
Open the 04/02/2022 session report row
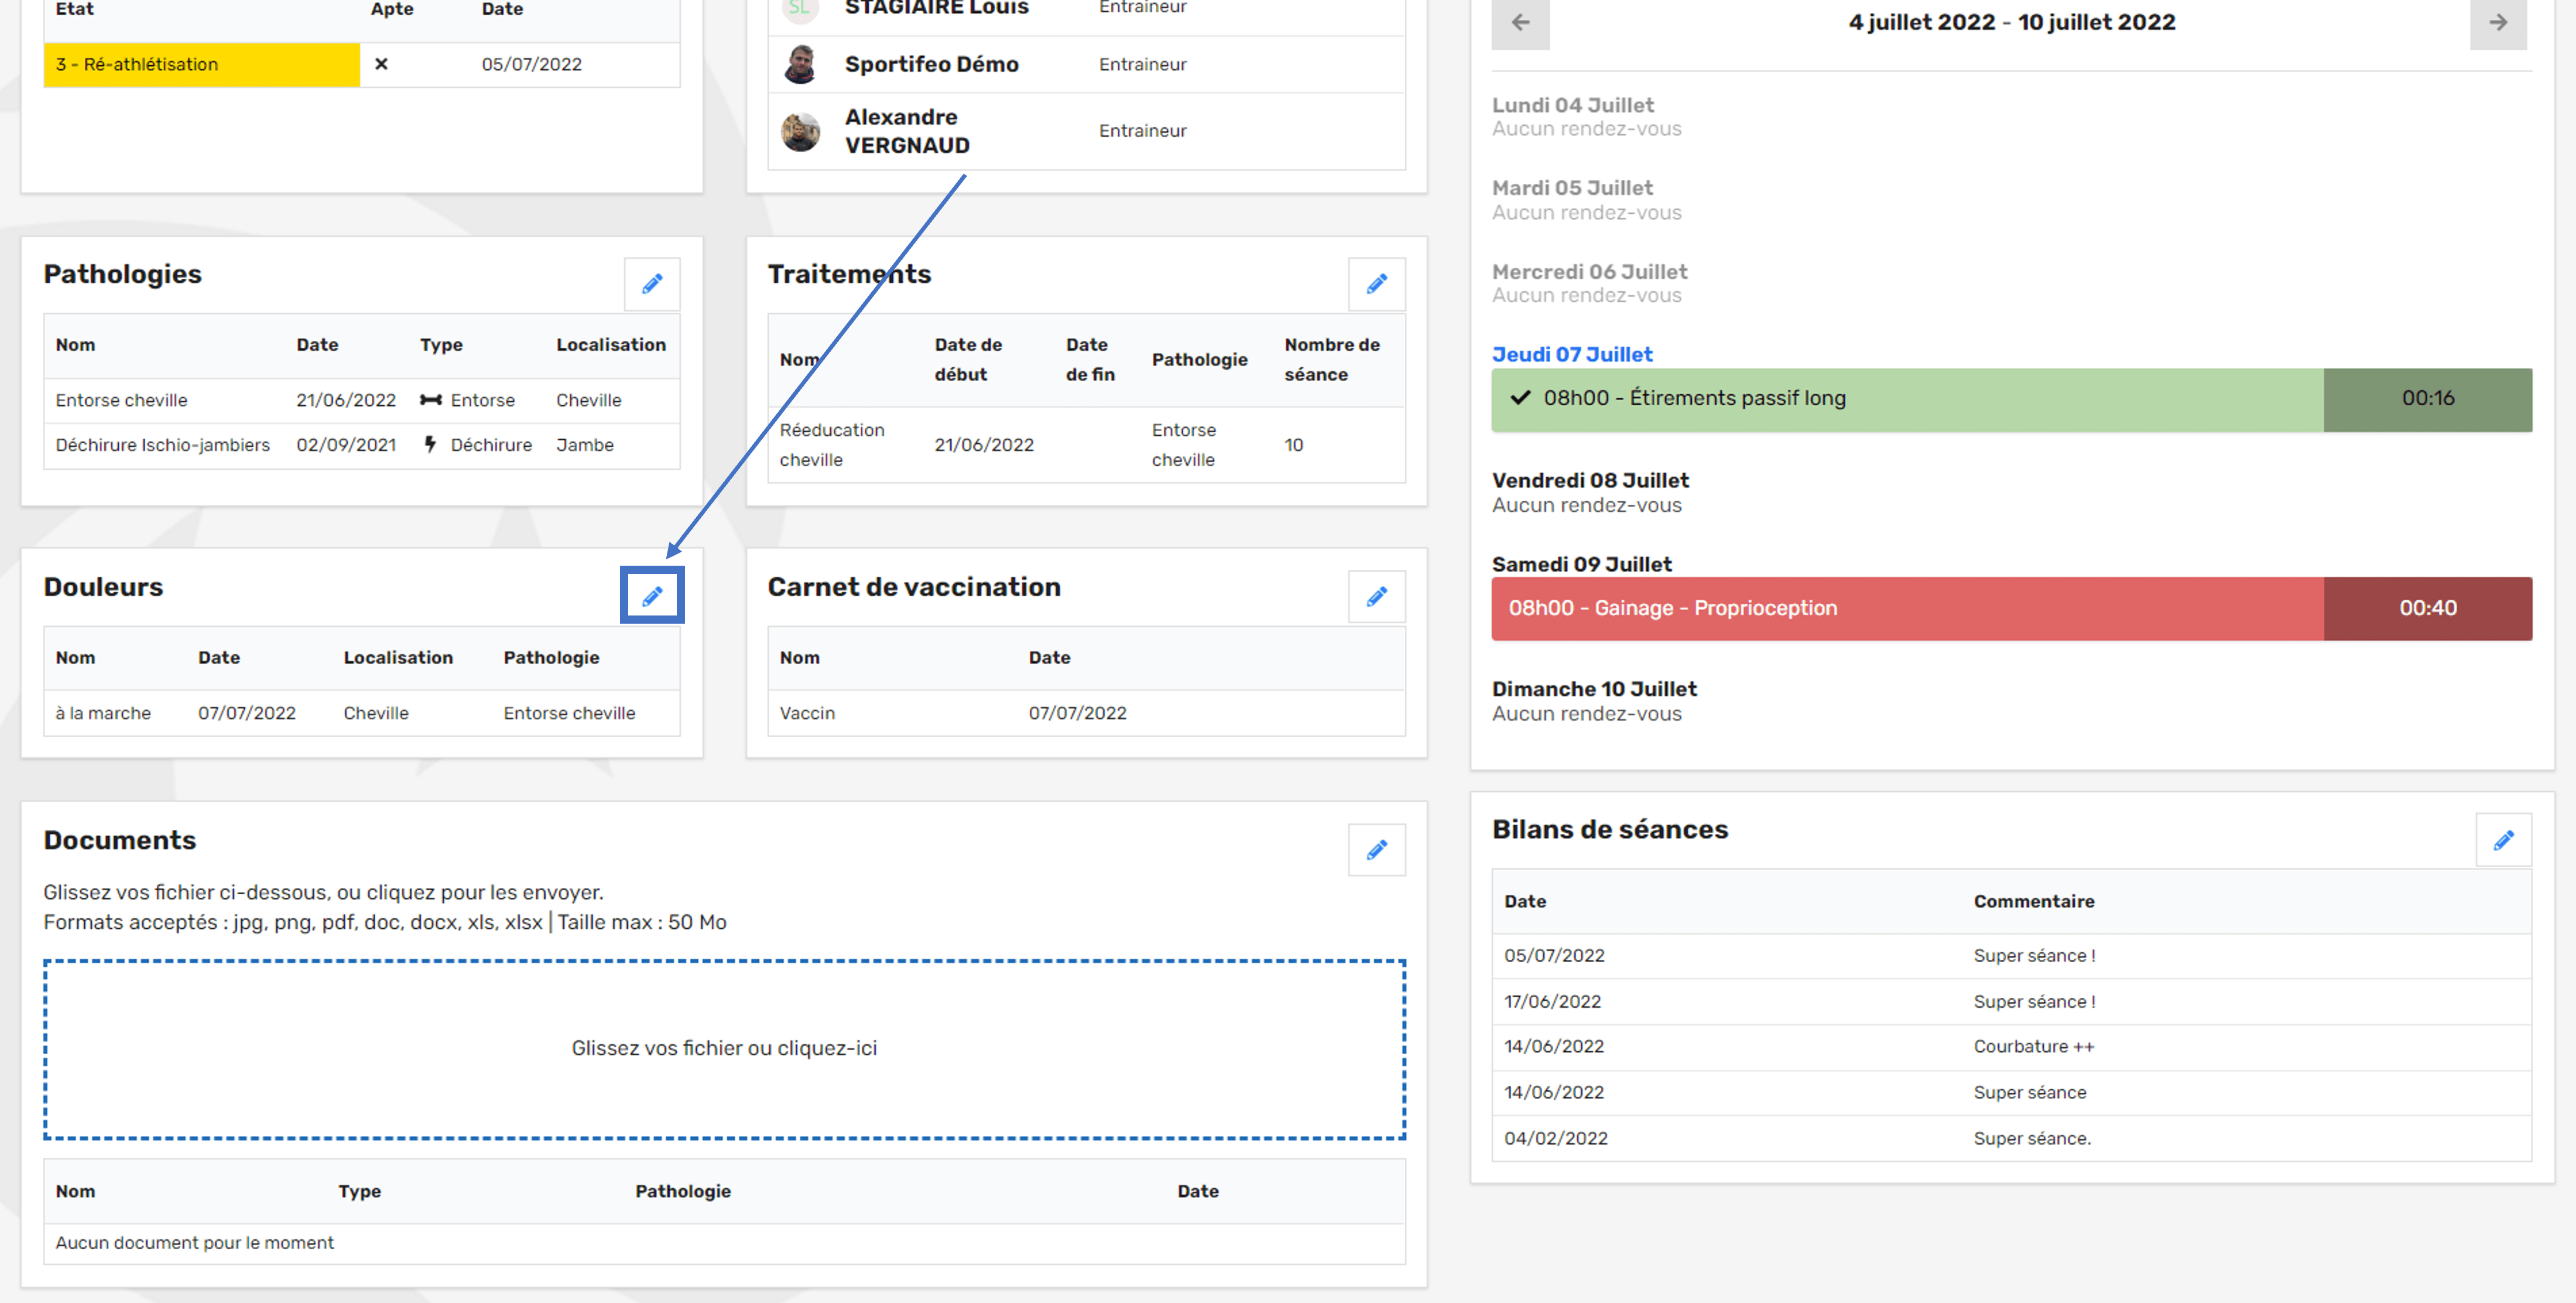point(2011,1139)
